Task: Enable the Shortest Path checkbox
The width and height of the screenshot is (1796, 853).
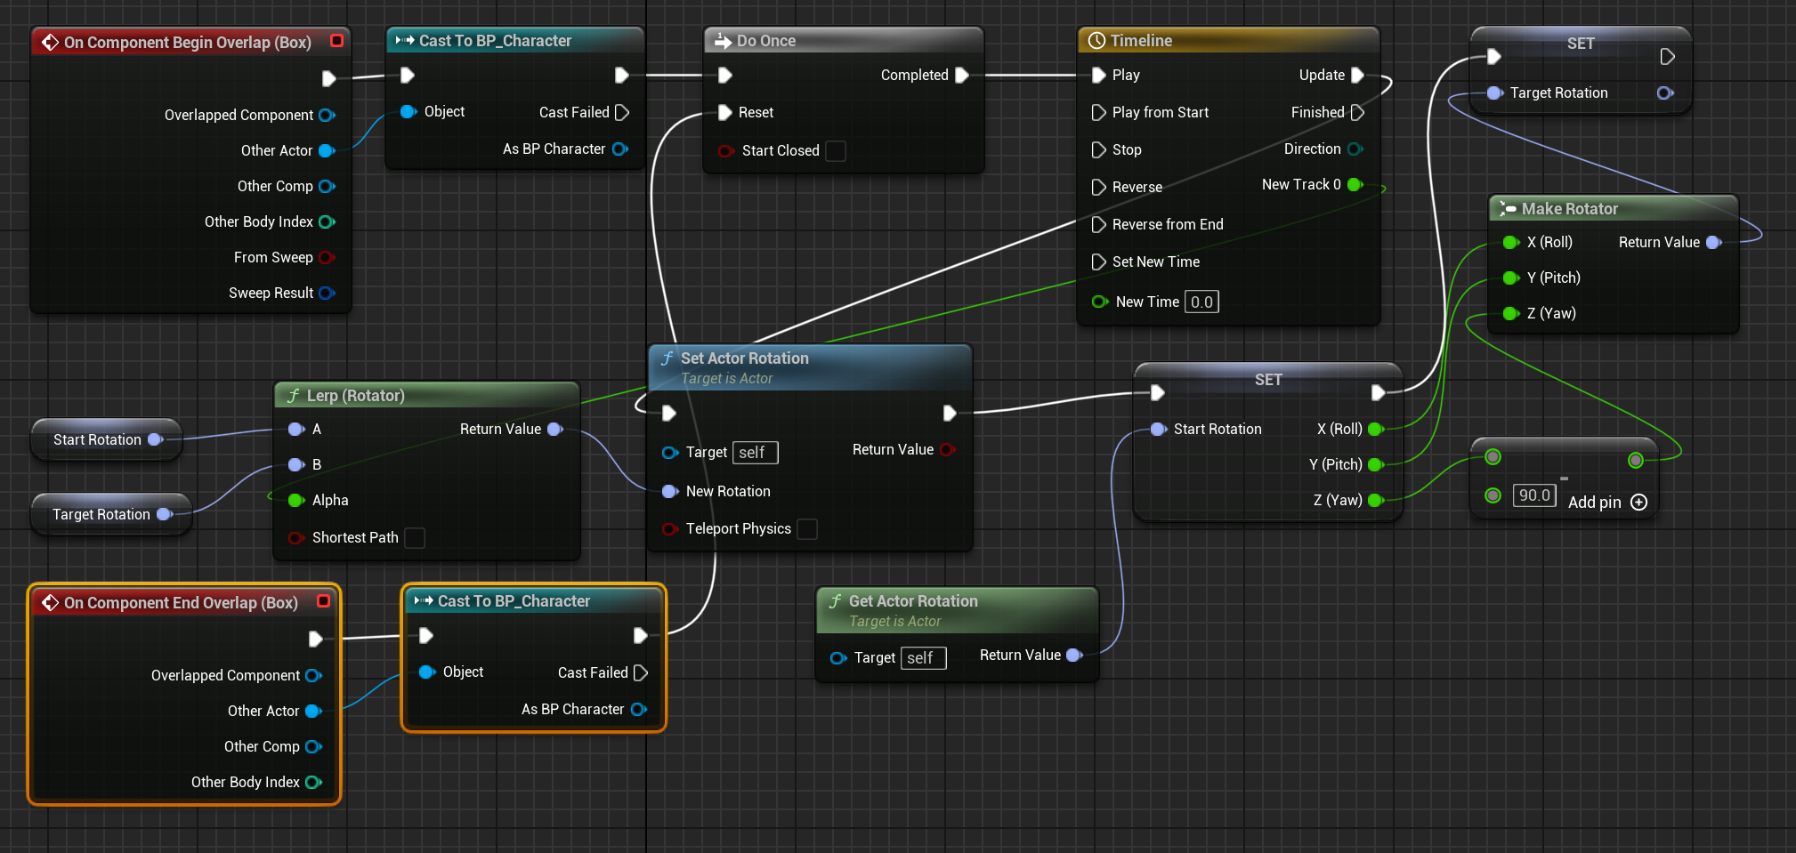Action: pyautogui.click(x=415, y=538)
